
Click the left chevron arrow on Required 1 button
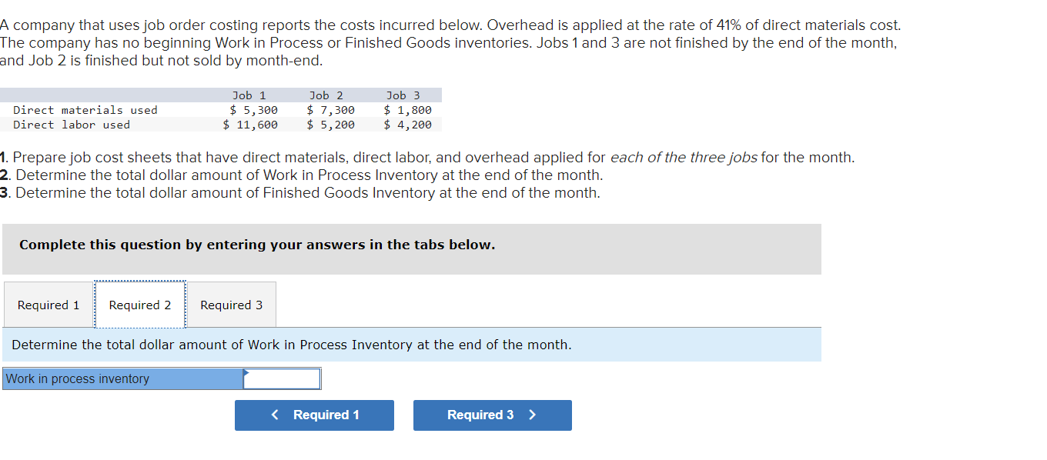click(x=275, y=415)
